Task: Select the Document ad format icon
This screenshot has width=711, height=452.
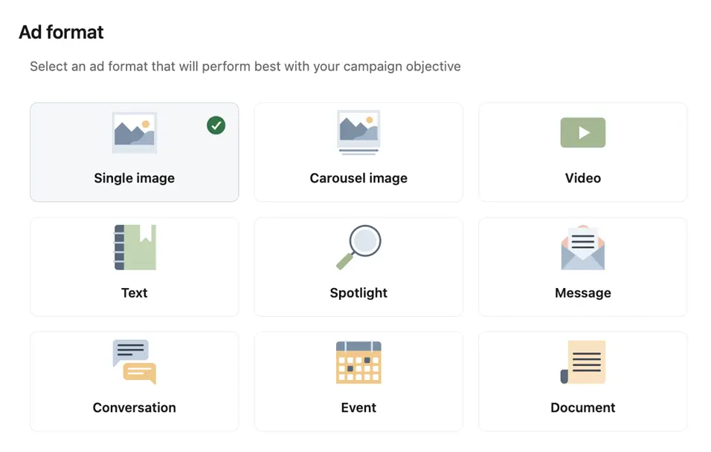Action: point(582,362)
